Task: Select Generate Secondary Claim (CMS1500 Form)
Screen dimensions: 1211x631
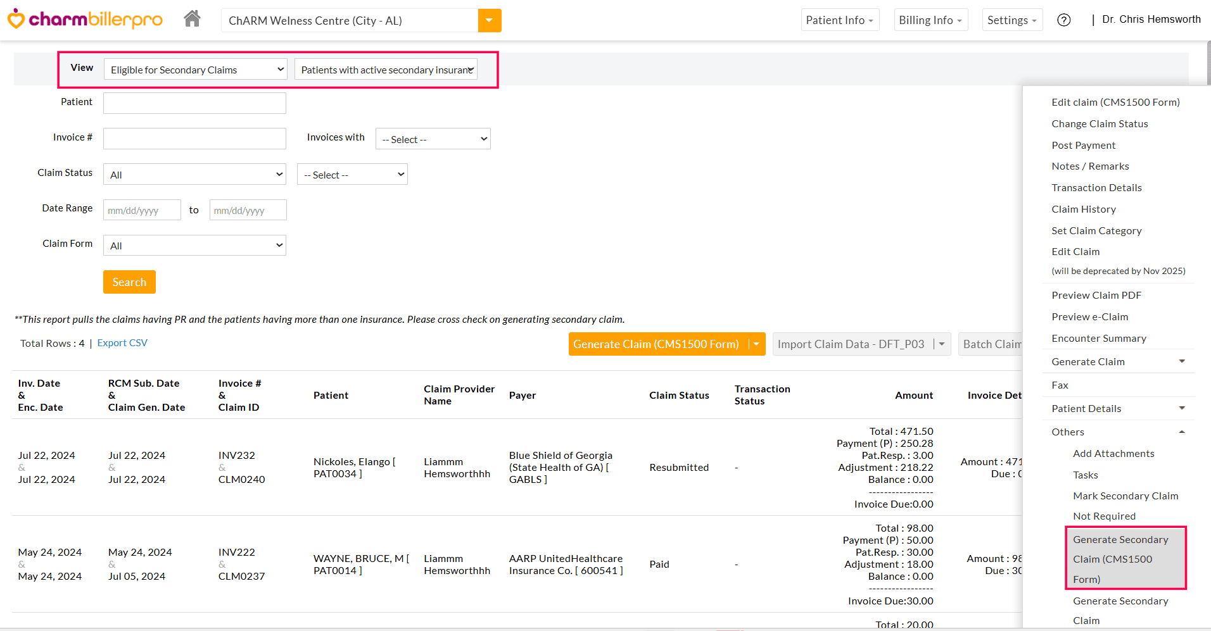Action: (1125, 559)
